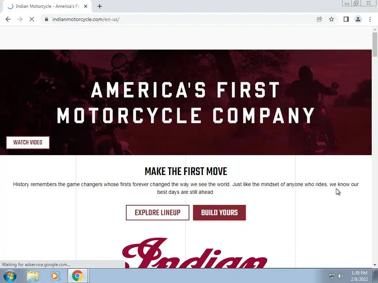This screenshot has width=378, height=283.
Task: Click the Watch Video button
Action: click(x=28, y=143)
